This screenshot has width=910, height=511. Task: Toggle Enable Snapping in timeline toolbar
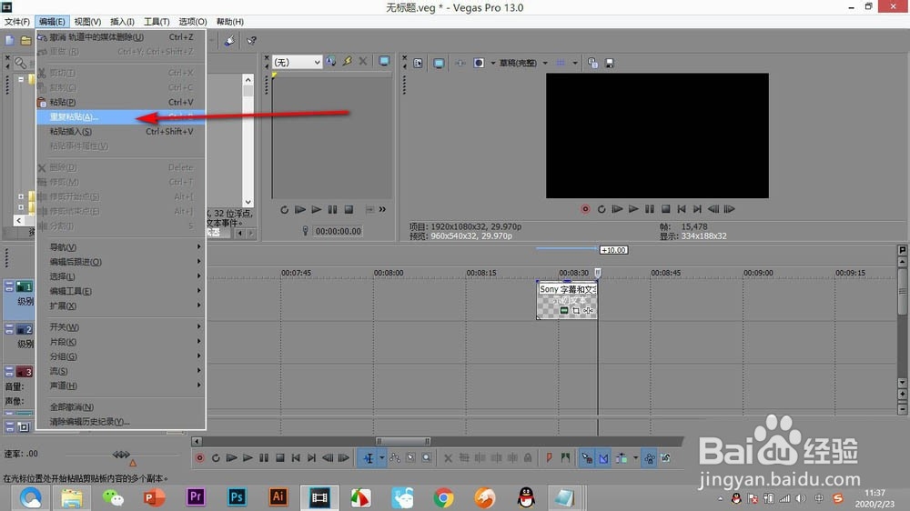587,458
